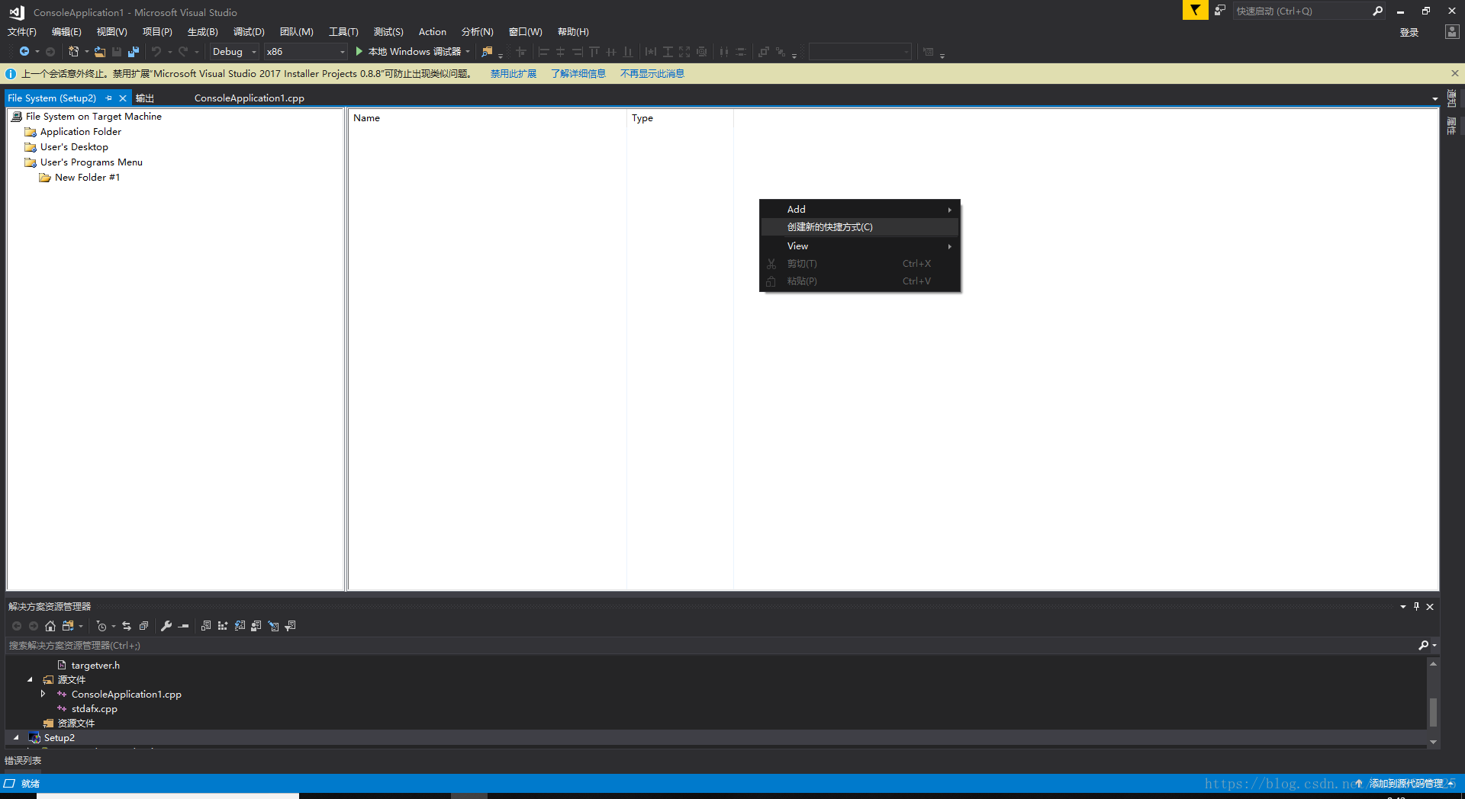Screen dimensions: 1465x799
Task: Open the document tabs overflow dropdown
Action: pyautogui.click(x=1434, y=98)
